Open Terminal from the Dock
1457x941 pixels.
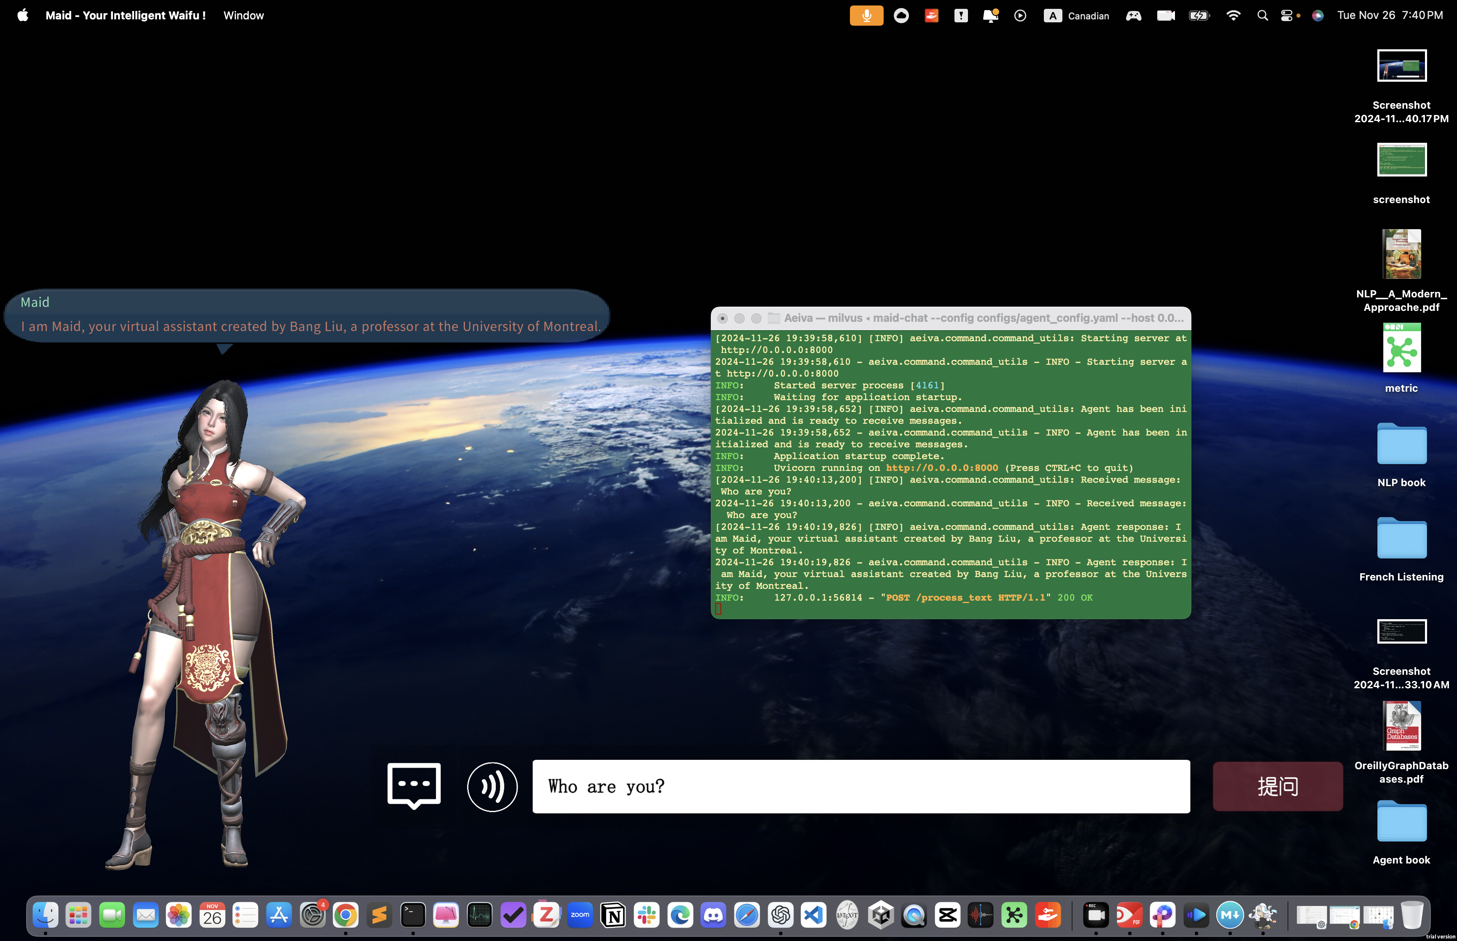[x=413, y=915]
